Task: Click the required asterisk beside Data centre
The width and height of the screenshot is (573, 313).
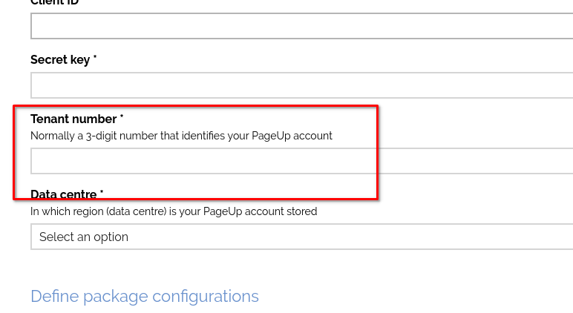Action: coord(102,193)
